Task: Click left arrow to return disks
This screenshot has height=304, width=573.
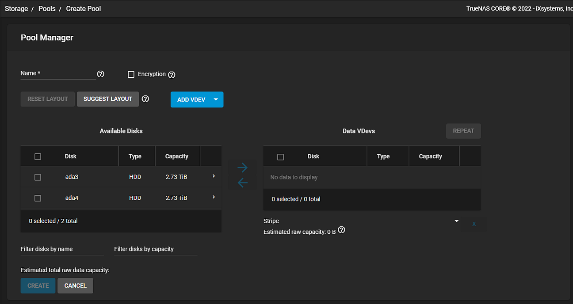Action: point(242,182)
